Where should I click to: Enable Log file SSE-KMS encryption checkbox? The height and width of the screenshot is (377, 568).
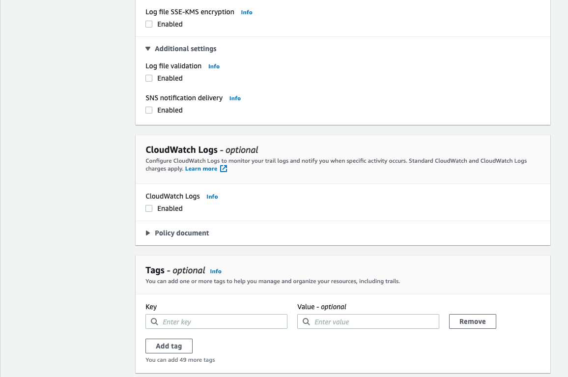click(x=149, y=24)
